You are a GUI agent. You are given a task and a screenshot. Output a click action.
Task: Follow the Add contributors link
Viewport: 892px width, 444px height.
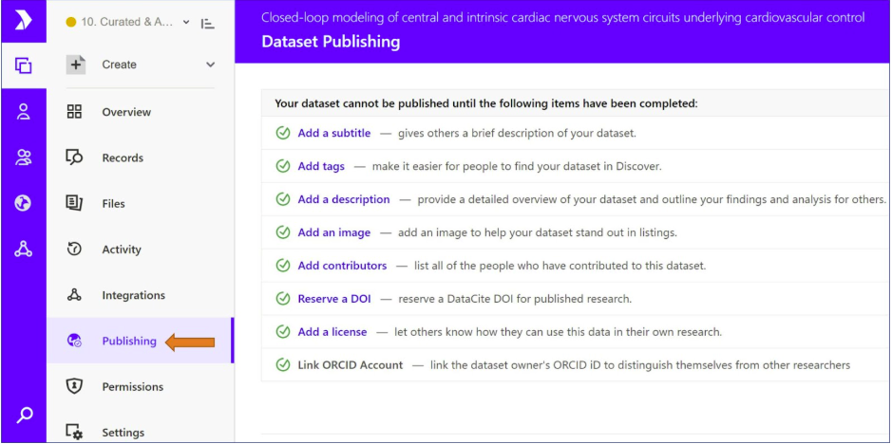(342, 266)
